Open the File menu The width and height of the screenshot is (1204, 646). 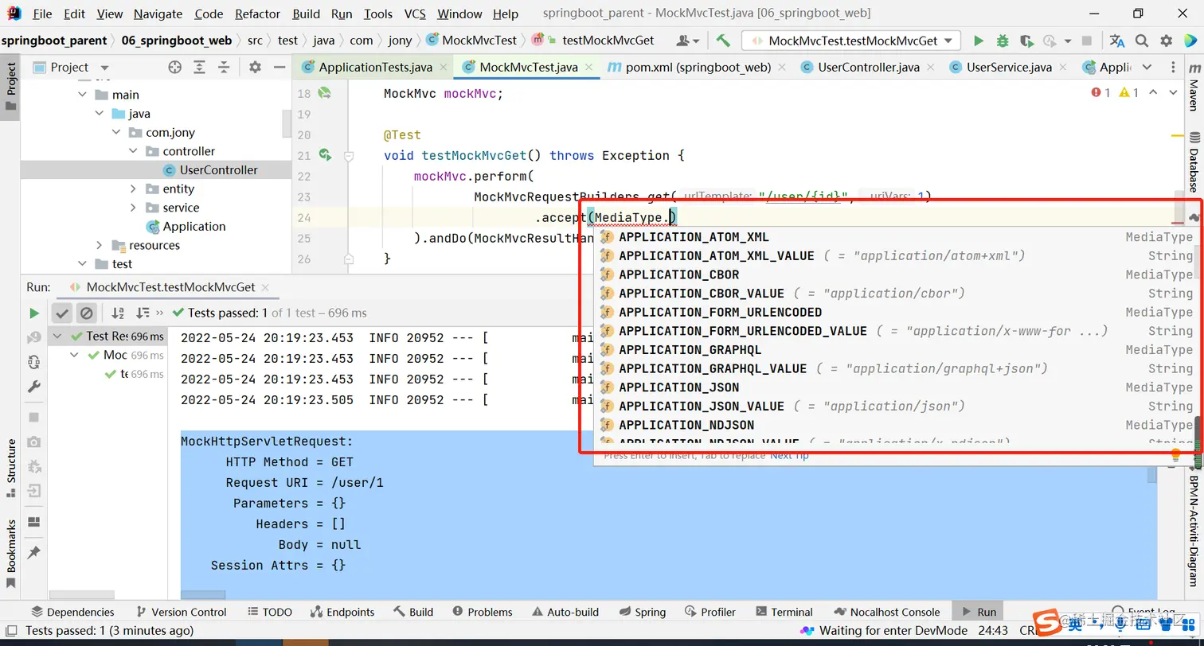42,14
